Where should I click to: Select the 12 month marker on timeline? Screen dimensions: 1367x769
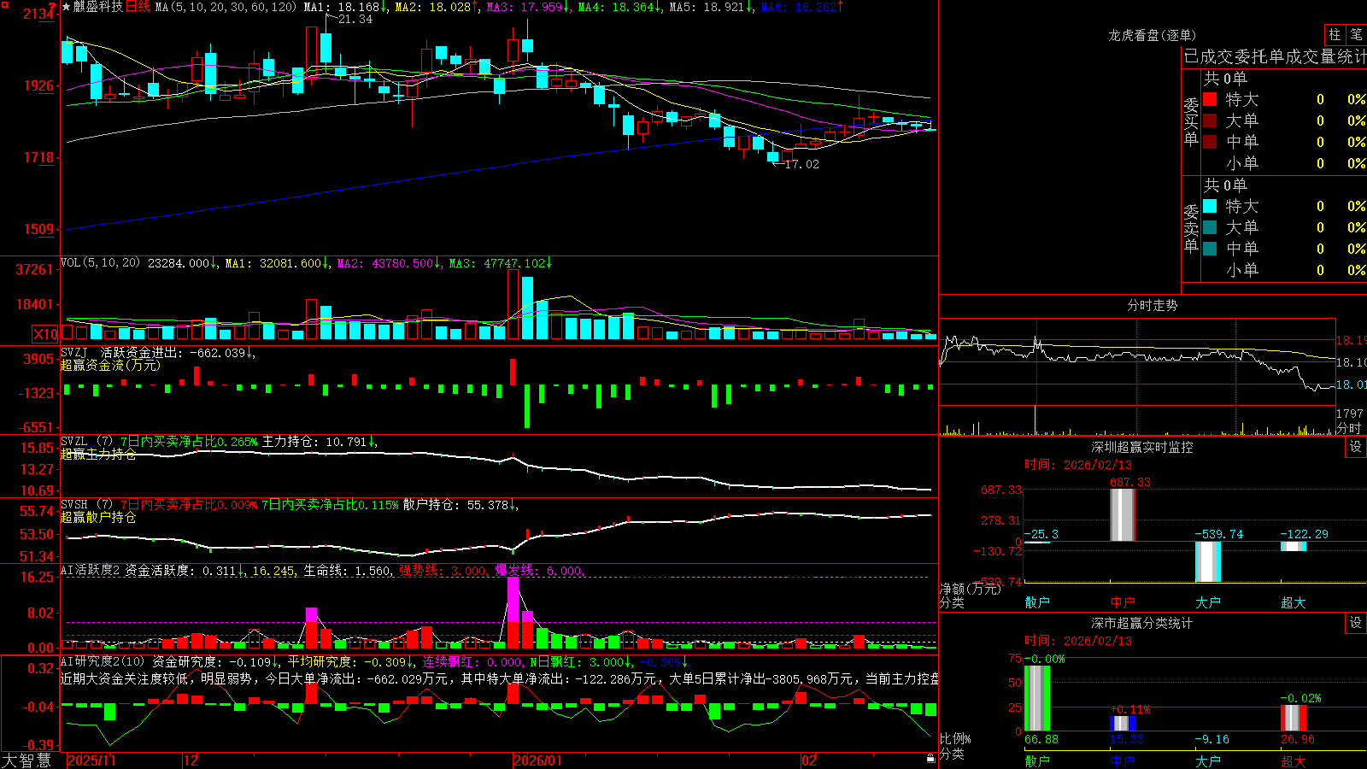191,760
